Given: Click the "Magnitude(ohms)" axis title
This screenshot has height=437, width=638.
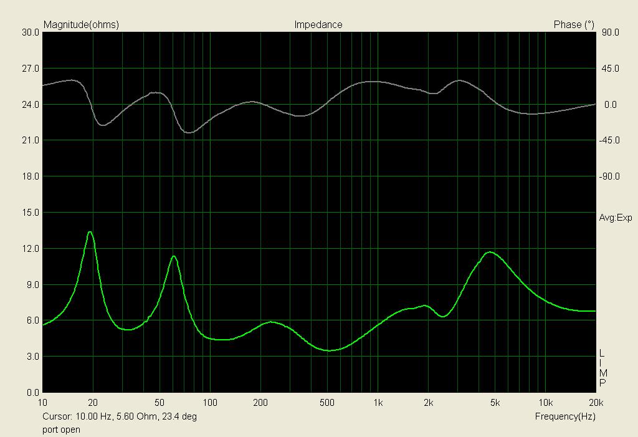Looking at the screenshot, I should coord(81,25).
